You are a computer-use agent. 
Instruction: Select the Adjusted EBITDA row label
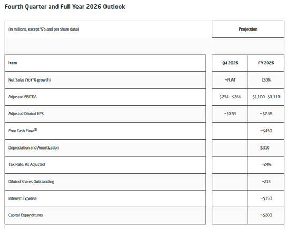[x=23, y=97]
